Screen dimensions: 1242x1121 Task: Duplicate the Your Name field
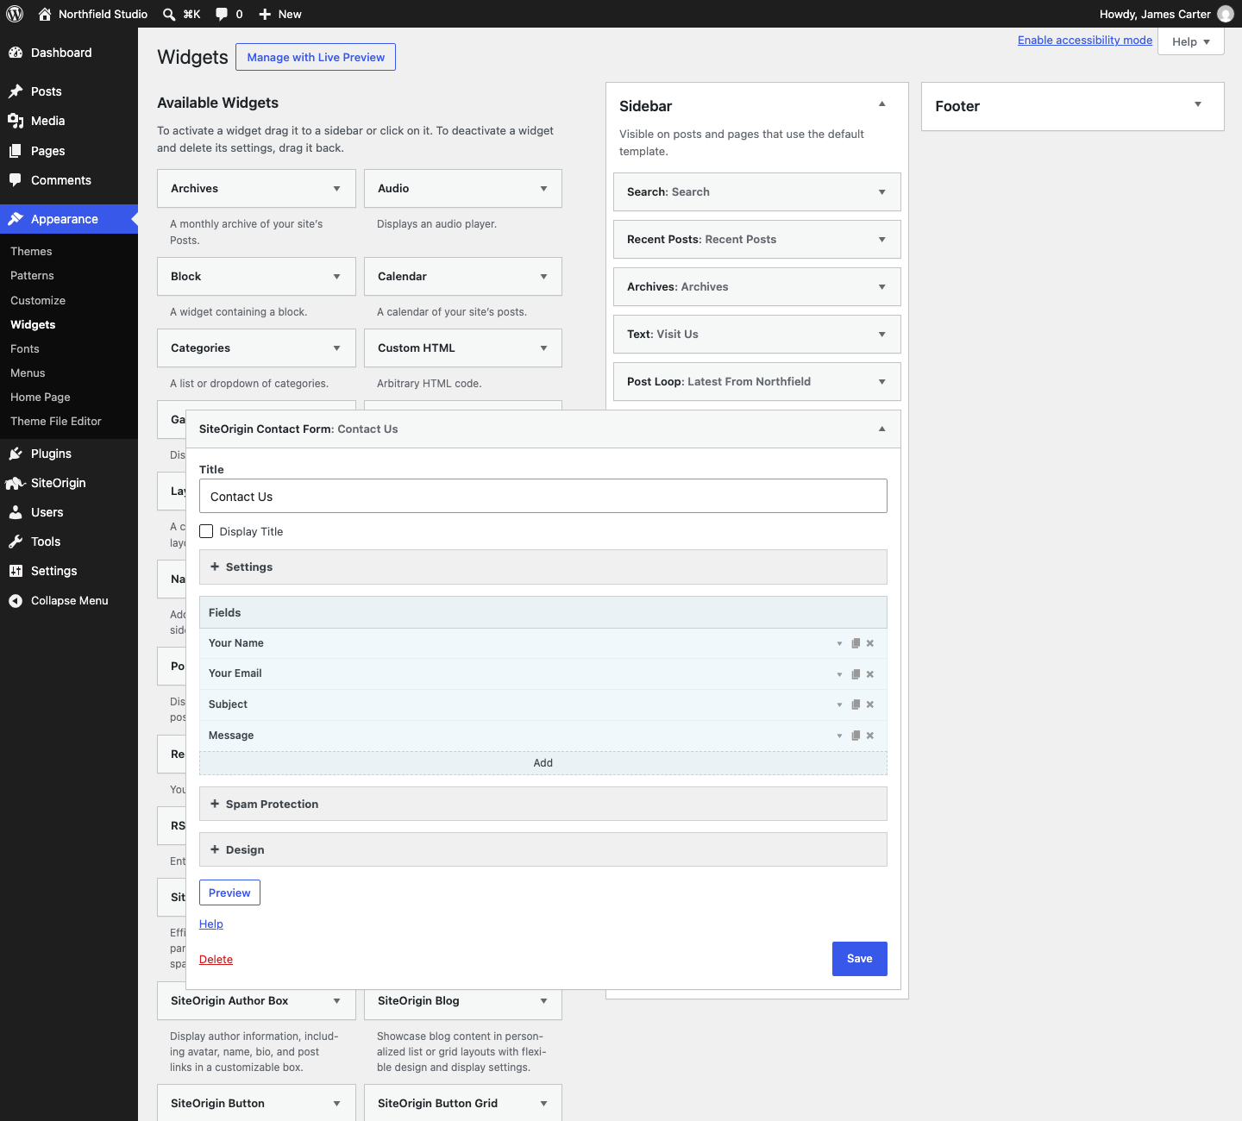click(x=856, y=643)
